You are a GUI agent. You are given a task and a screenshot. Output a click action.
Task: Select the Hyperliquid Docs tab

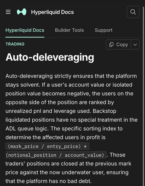[x=25, y=30]
